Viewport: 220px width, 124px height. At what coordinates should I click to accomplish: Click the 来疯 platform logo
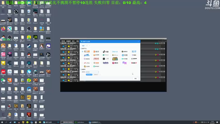[115, 59]
